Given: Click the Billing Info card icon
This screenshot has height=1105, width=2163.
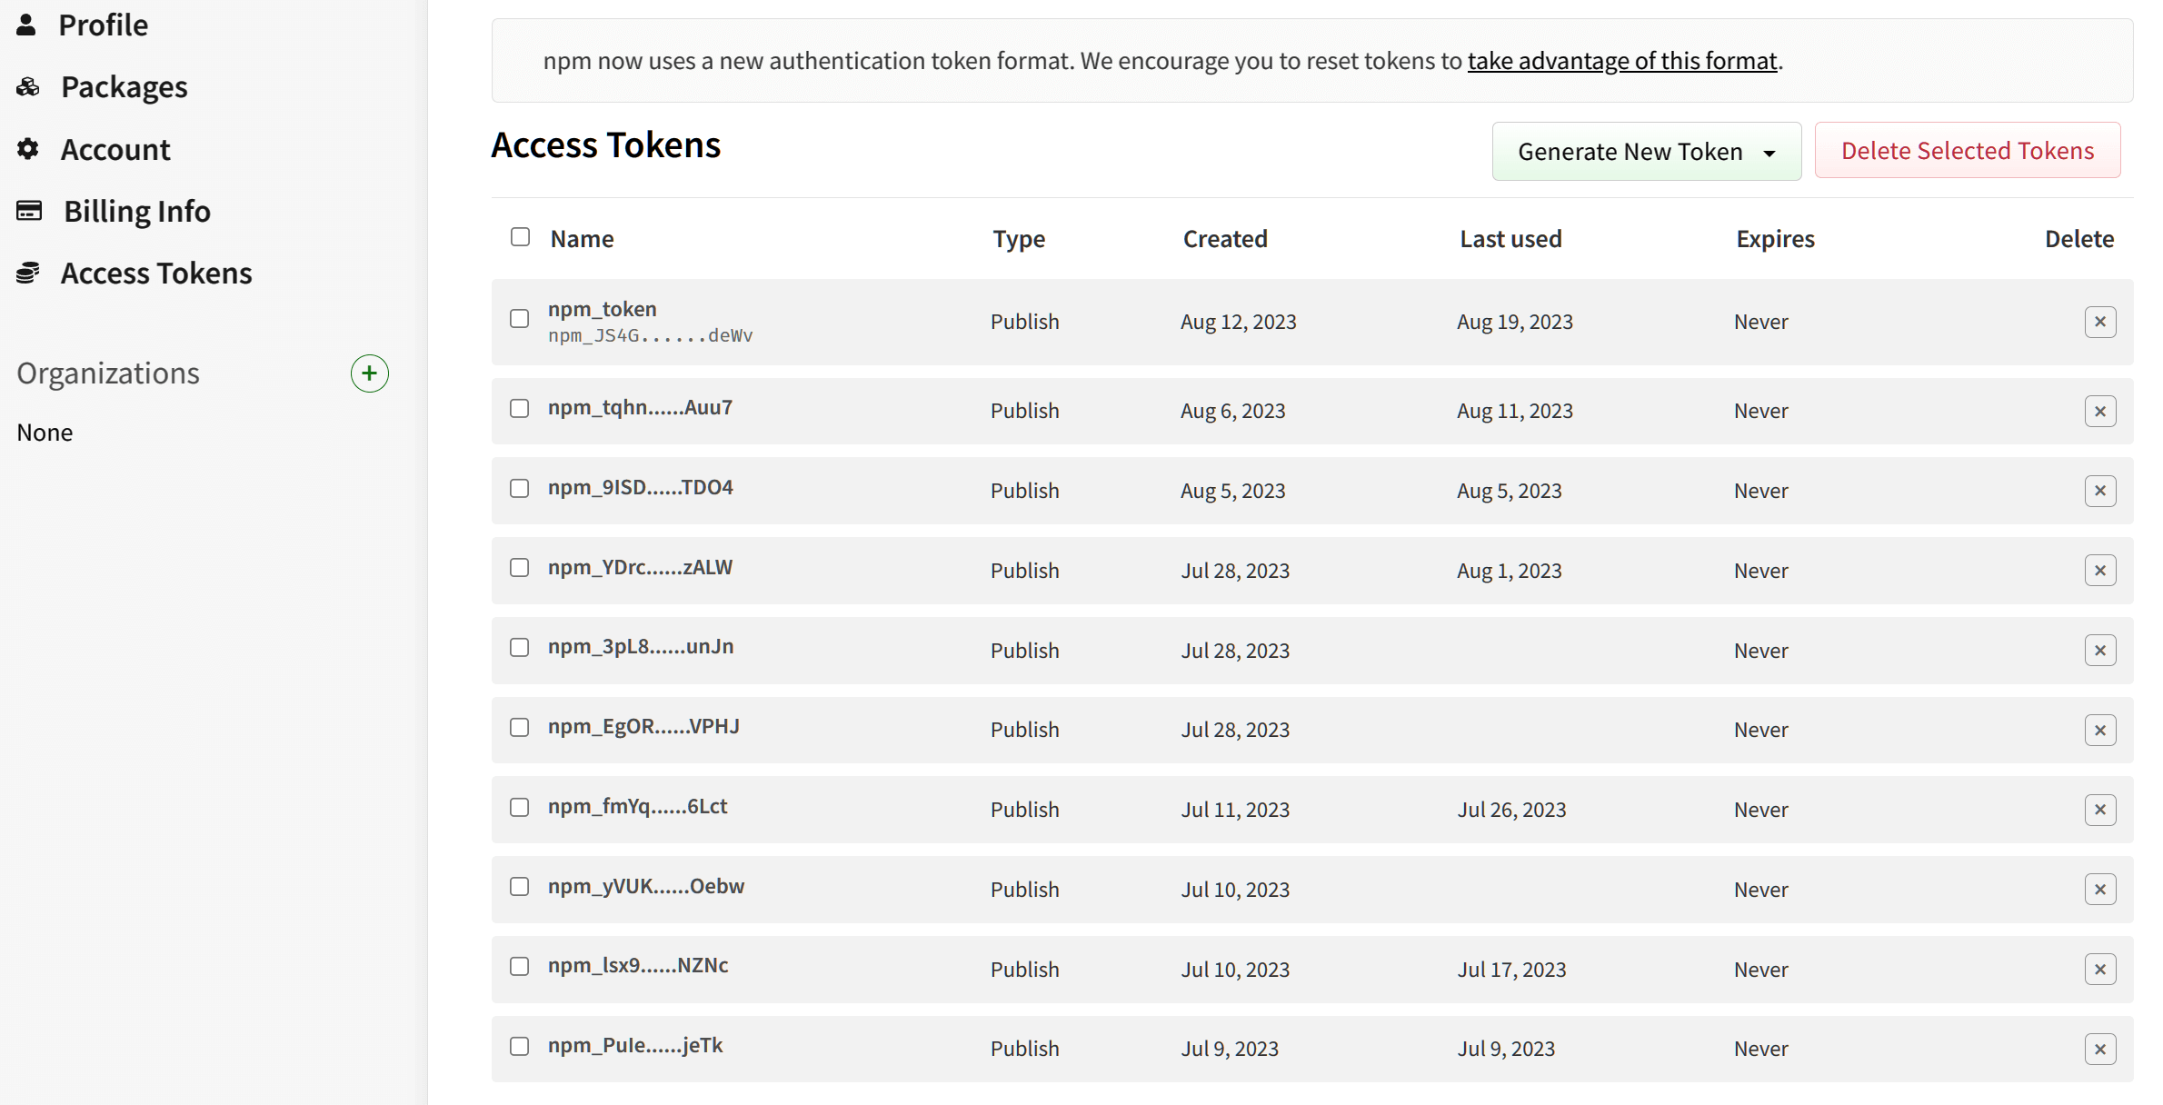Looking at the screenshot, I should (28, 210).
